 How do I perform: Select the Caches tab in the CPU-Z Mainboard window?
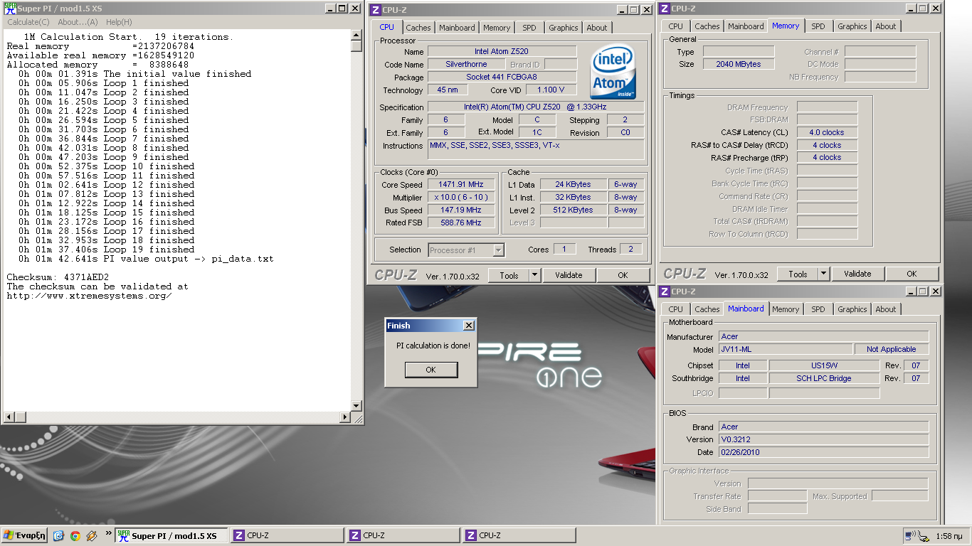(707, 309)
